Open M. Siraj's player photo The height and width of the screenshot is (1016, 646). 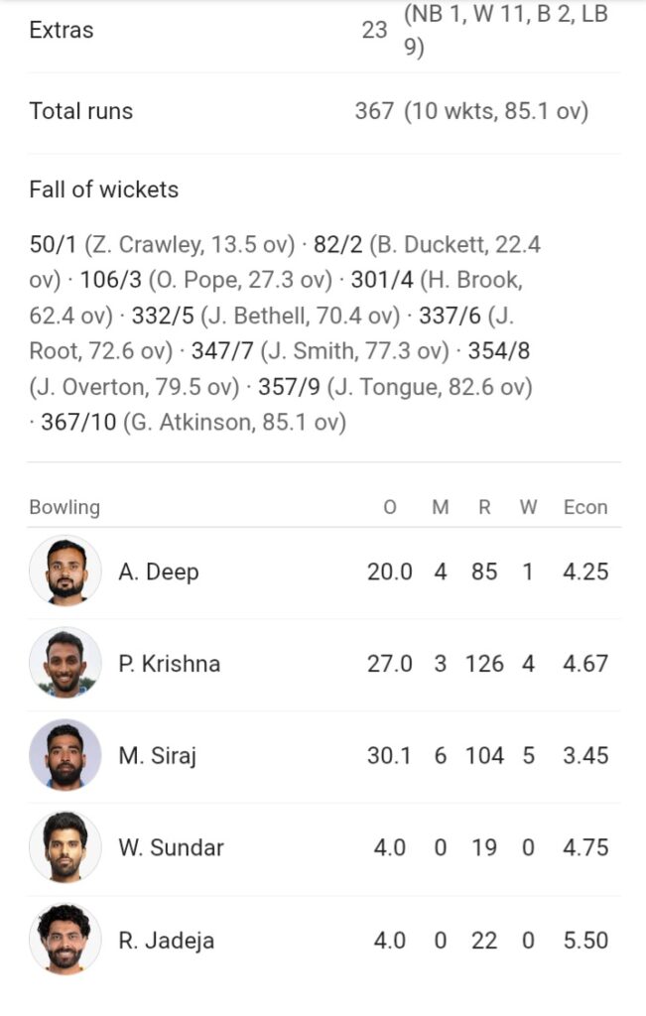[65, 755]
